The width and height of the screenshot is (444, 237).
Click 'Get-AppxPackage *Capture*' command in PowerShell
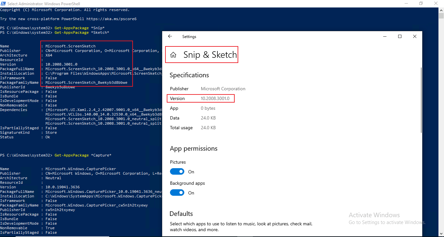point(83,155)
